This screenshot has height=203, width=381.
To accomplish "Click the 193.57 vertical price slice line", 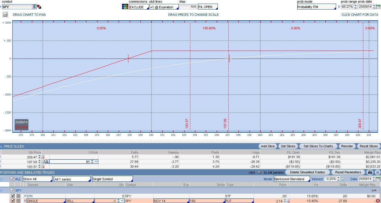I will (x=190, y=76).
